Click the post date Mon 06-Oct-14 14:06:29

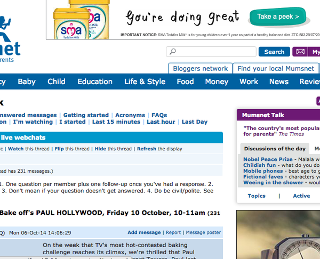click(40, 233)
